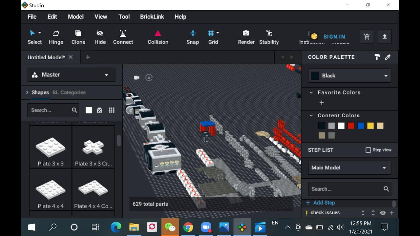Image resolution: width=420 pixels, height=236 pixels.
Task: Switch to the BL Categories tab
Action: pyautogui.click(x=69, y=92)
